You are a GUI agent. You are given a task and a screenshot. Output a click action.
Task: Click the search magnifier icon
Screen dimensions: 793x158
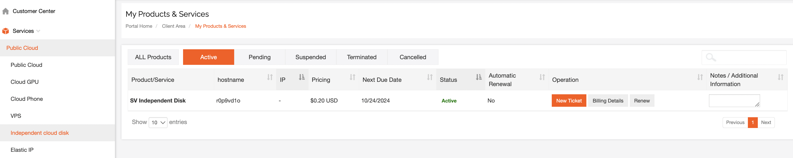click(x=711, y=57)
